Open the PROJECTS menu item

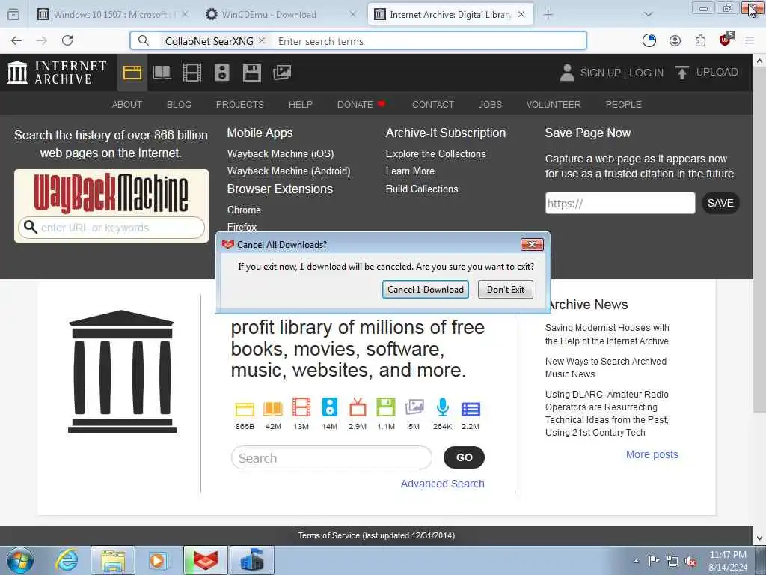coord(240,104)
